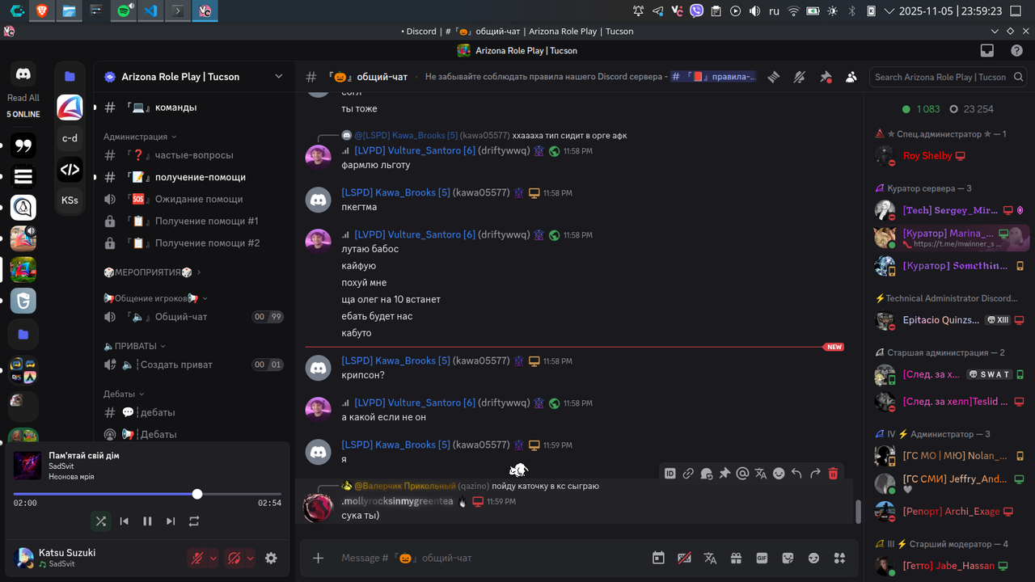
Task: Collapse the Дебаты category
Action: tap(124, 394)
